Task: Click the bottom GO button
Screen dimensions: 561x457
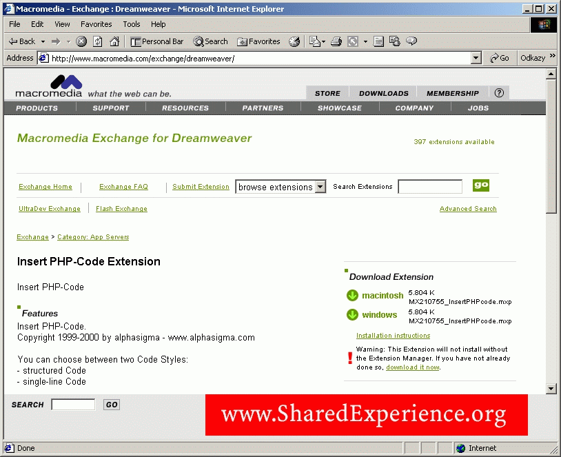Action: [112, 405]
